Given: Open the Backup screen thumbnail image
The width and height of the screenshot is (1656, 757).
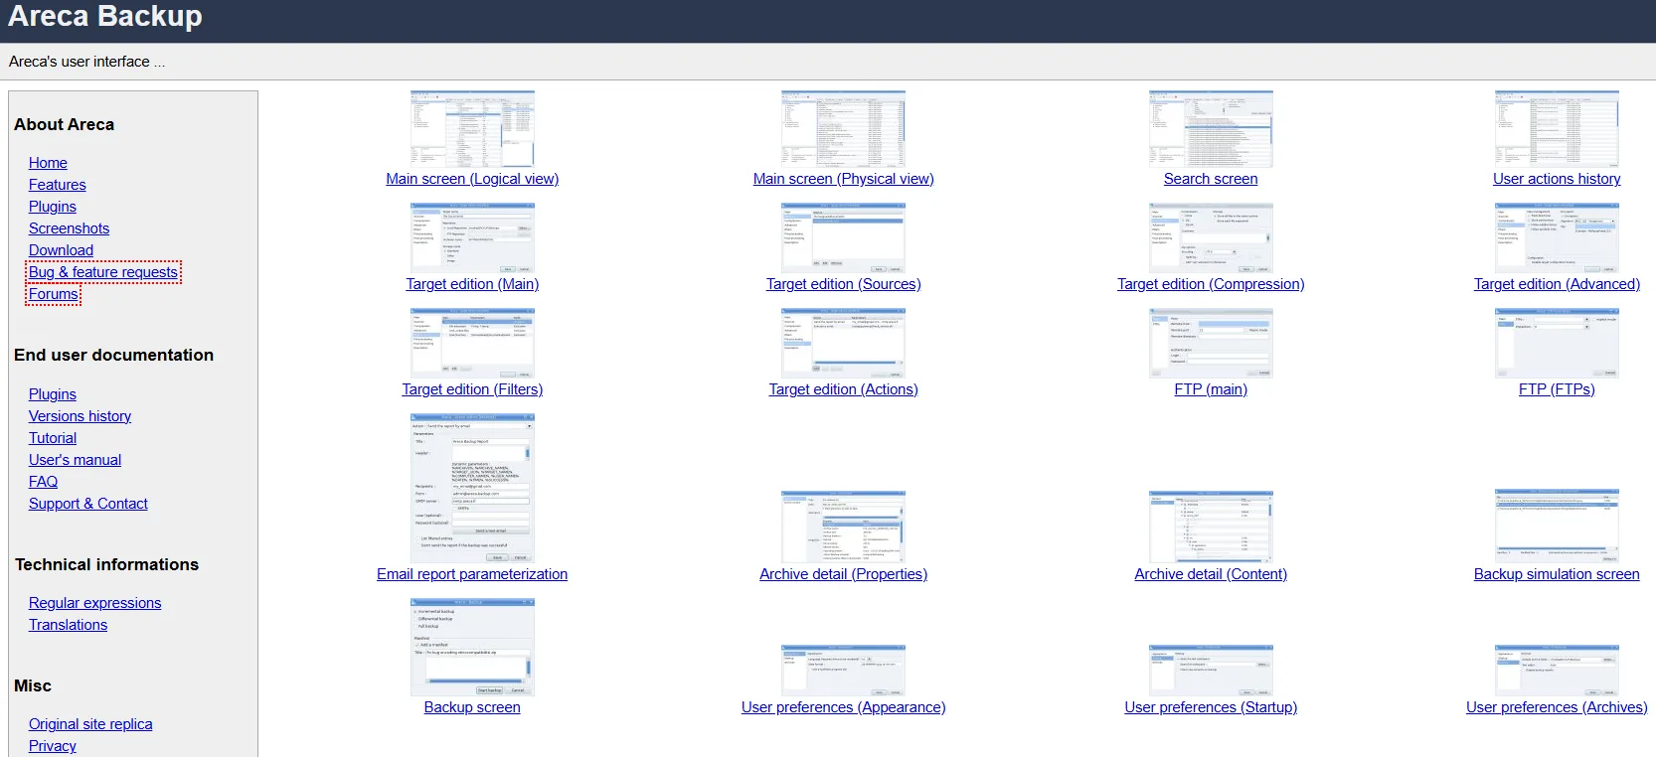Looking at the screenshot, I should click(472, 647).
